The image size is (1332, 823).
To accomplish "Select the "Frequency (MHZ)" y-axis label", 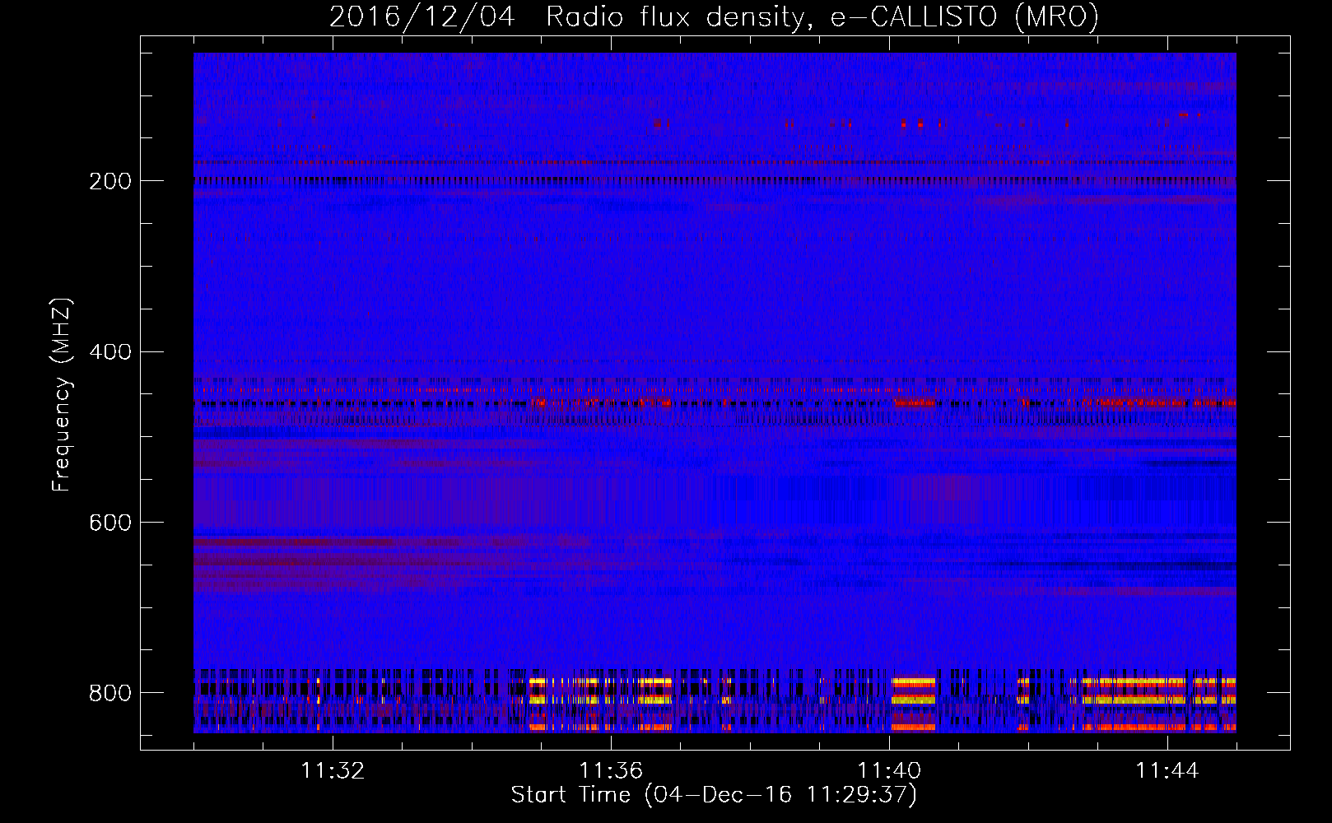I will click(x=61, y=394).
